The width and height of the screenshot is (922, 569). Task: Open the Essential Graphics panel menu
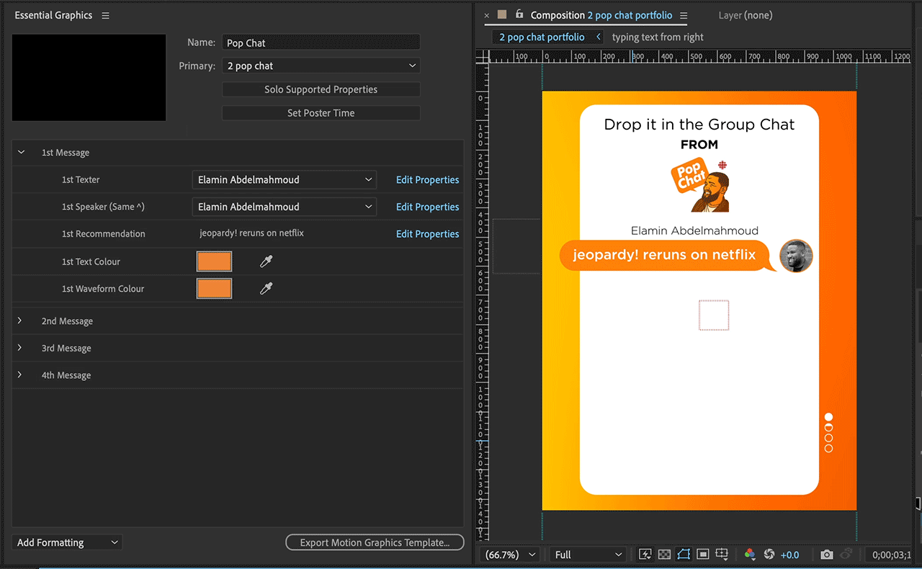106,15
